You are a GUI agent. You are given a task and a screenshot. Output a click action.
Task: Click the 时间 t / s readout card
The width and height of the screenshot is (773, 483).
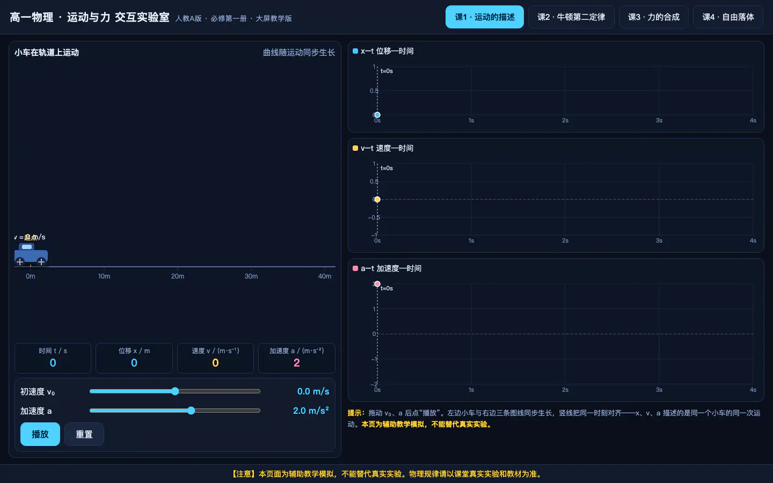coord(53,358)
